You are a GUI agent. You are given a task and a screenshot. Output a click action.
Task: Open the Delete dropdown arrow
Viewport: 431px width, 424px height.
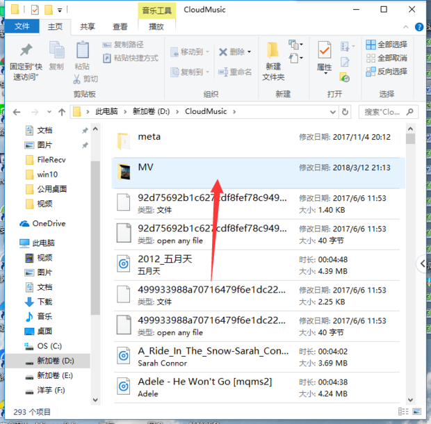(249, 51)
